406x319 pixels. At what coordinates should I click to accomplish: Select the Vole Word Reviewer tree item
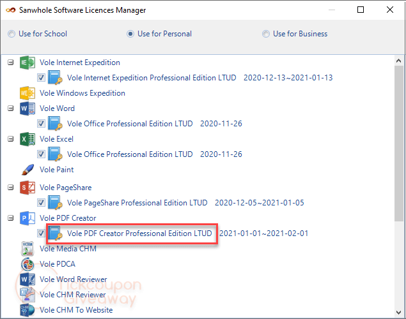click(x=74, y=279)
